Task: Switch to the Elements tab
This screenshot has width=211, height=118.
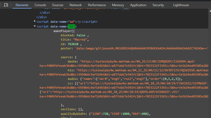Action: click(22, 5)
